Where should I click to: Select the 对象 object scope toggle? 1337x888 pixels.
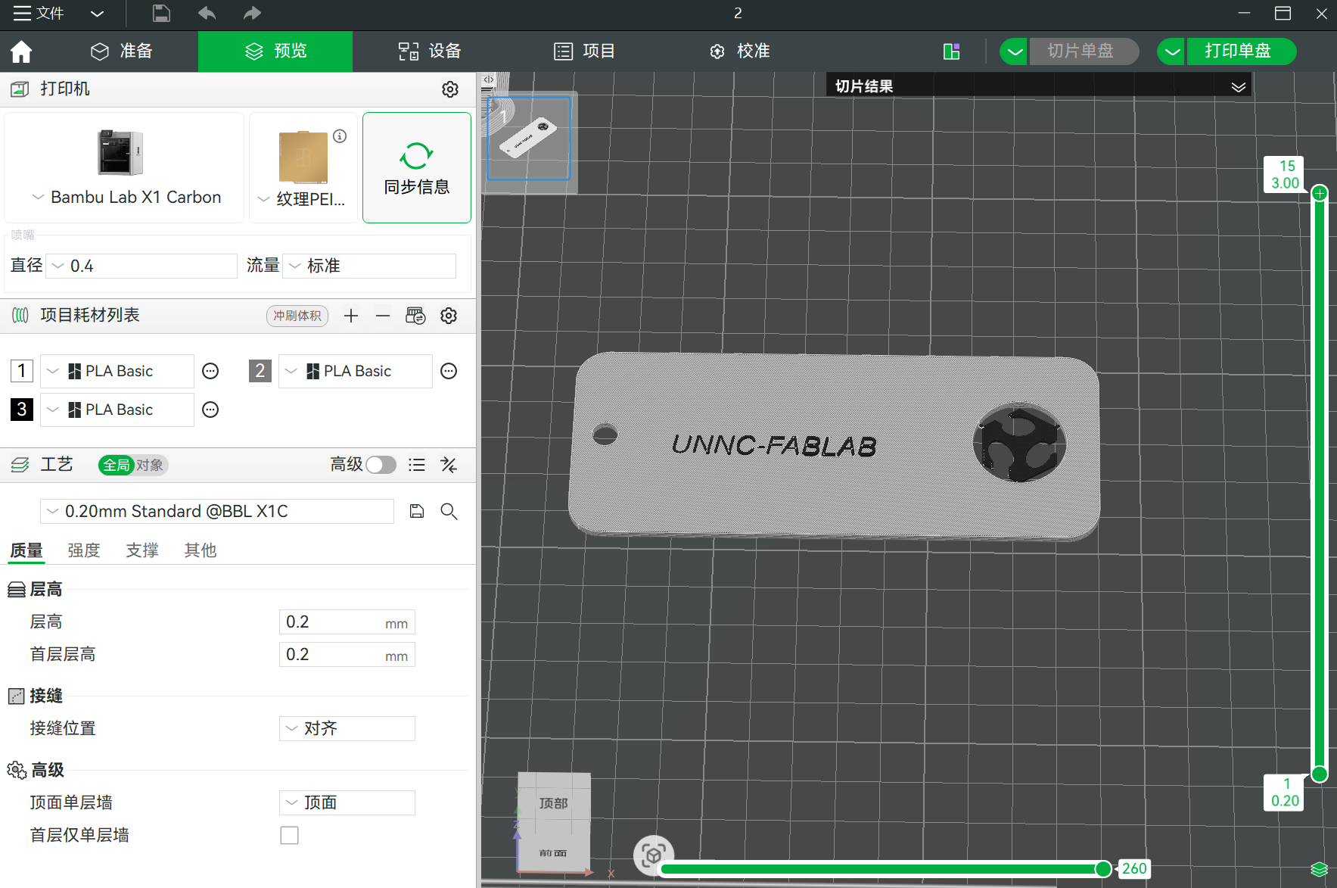coord(151,465)
